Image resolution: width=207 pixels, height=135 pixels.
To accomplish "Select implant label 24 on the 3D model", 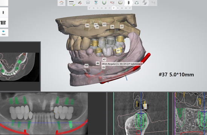I will coord(97,27).
